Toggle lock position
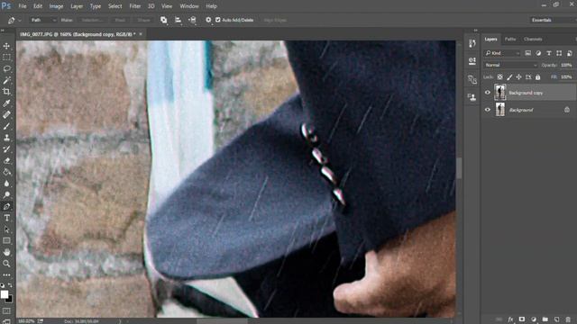 [519, 76]
